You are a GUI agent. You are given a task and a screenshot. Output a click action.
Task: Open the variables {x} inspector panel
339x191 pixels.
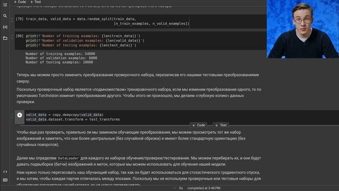click(x=5, y=27)
